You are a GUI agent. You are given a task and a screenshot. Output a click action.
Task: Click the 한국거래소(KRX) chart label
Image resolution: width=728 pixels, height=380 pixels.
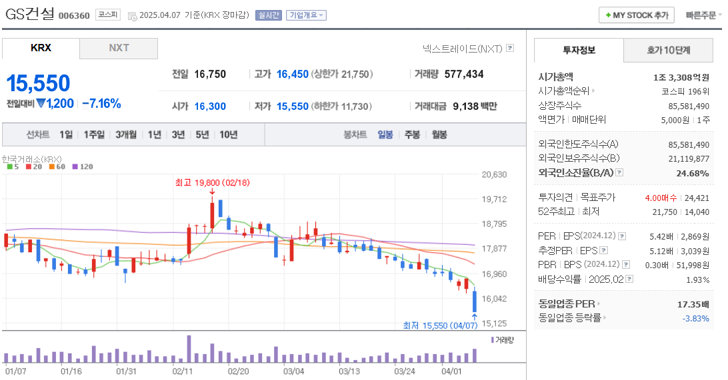click(x=31, y=159)
